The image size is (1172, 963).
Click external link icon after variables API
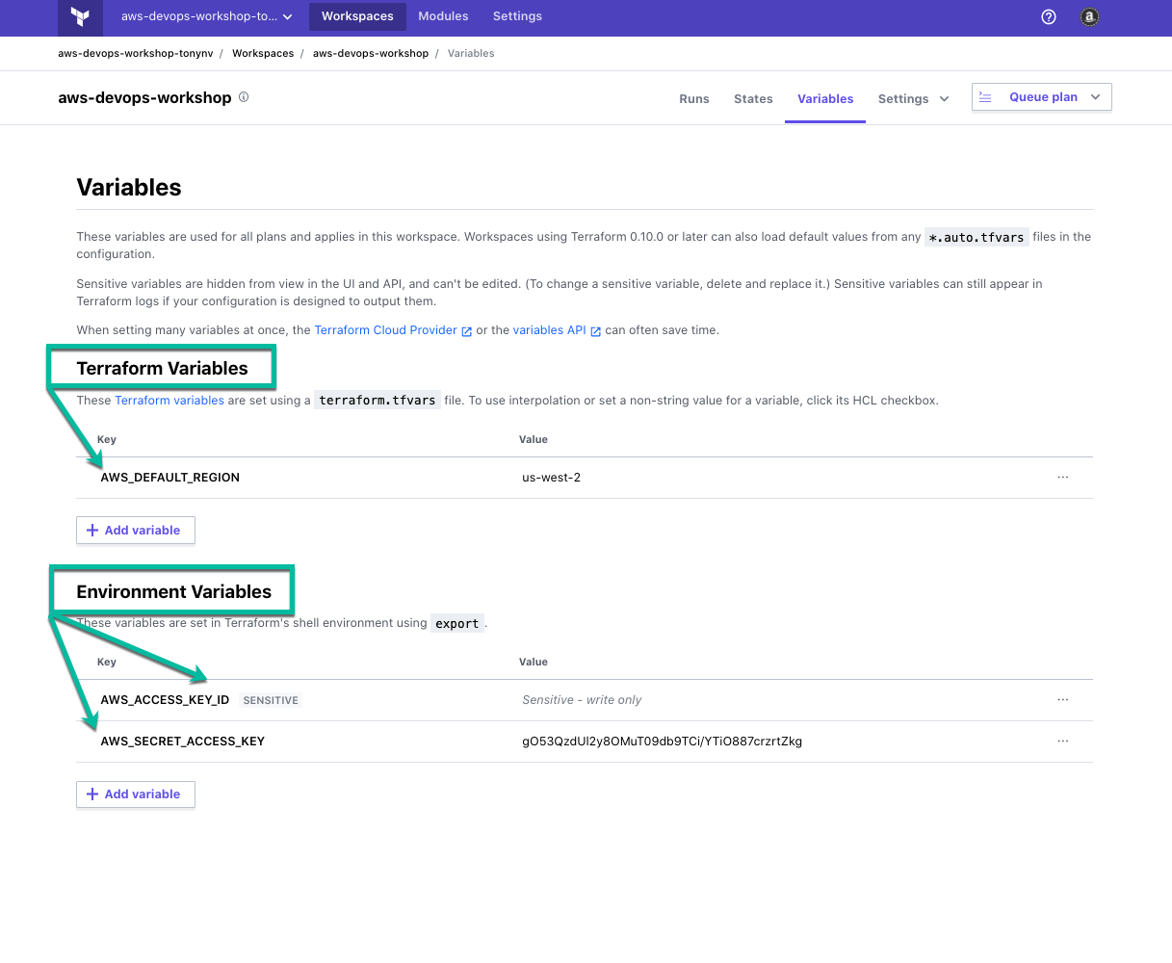[595, 331]
